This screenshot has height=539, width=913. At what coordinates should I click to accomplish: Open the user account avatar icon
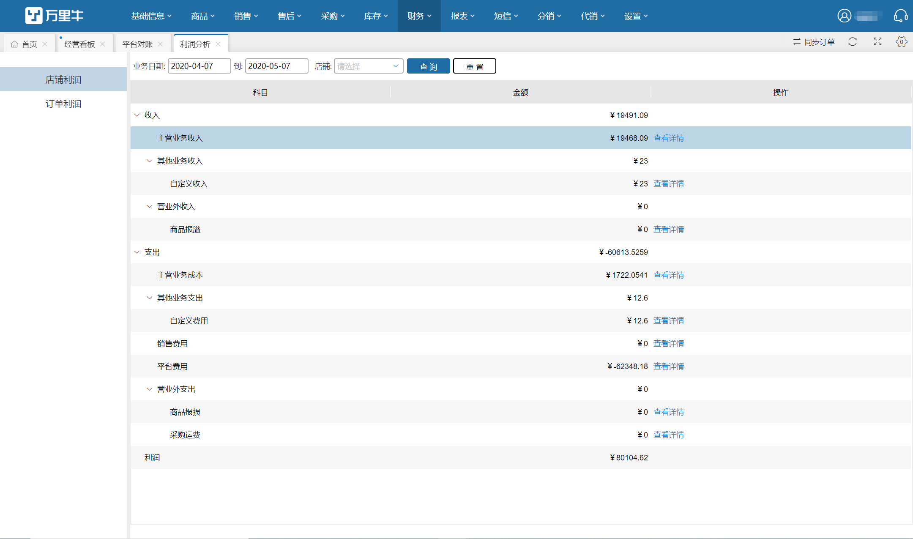[844, 16]
